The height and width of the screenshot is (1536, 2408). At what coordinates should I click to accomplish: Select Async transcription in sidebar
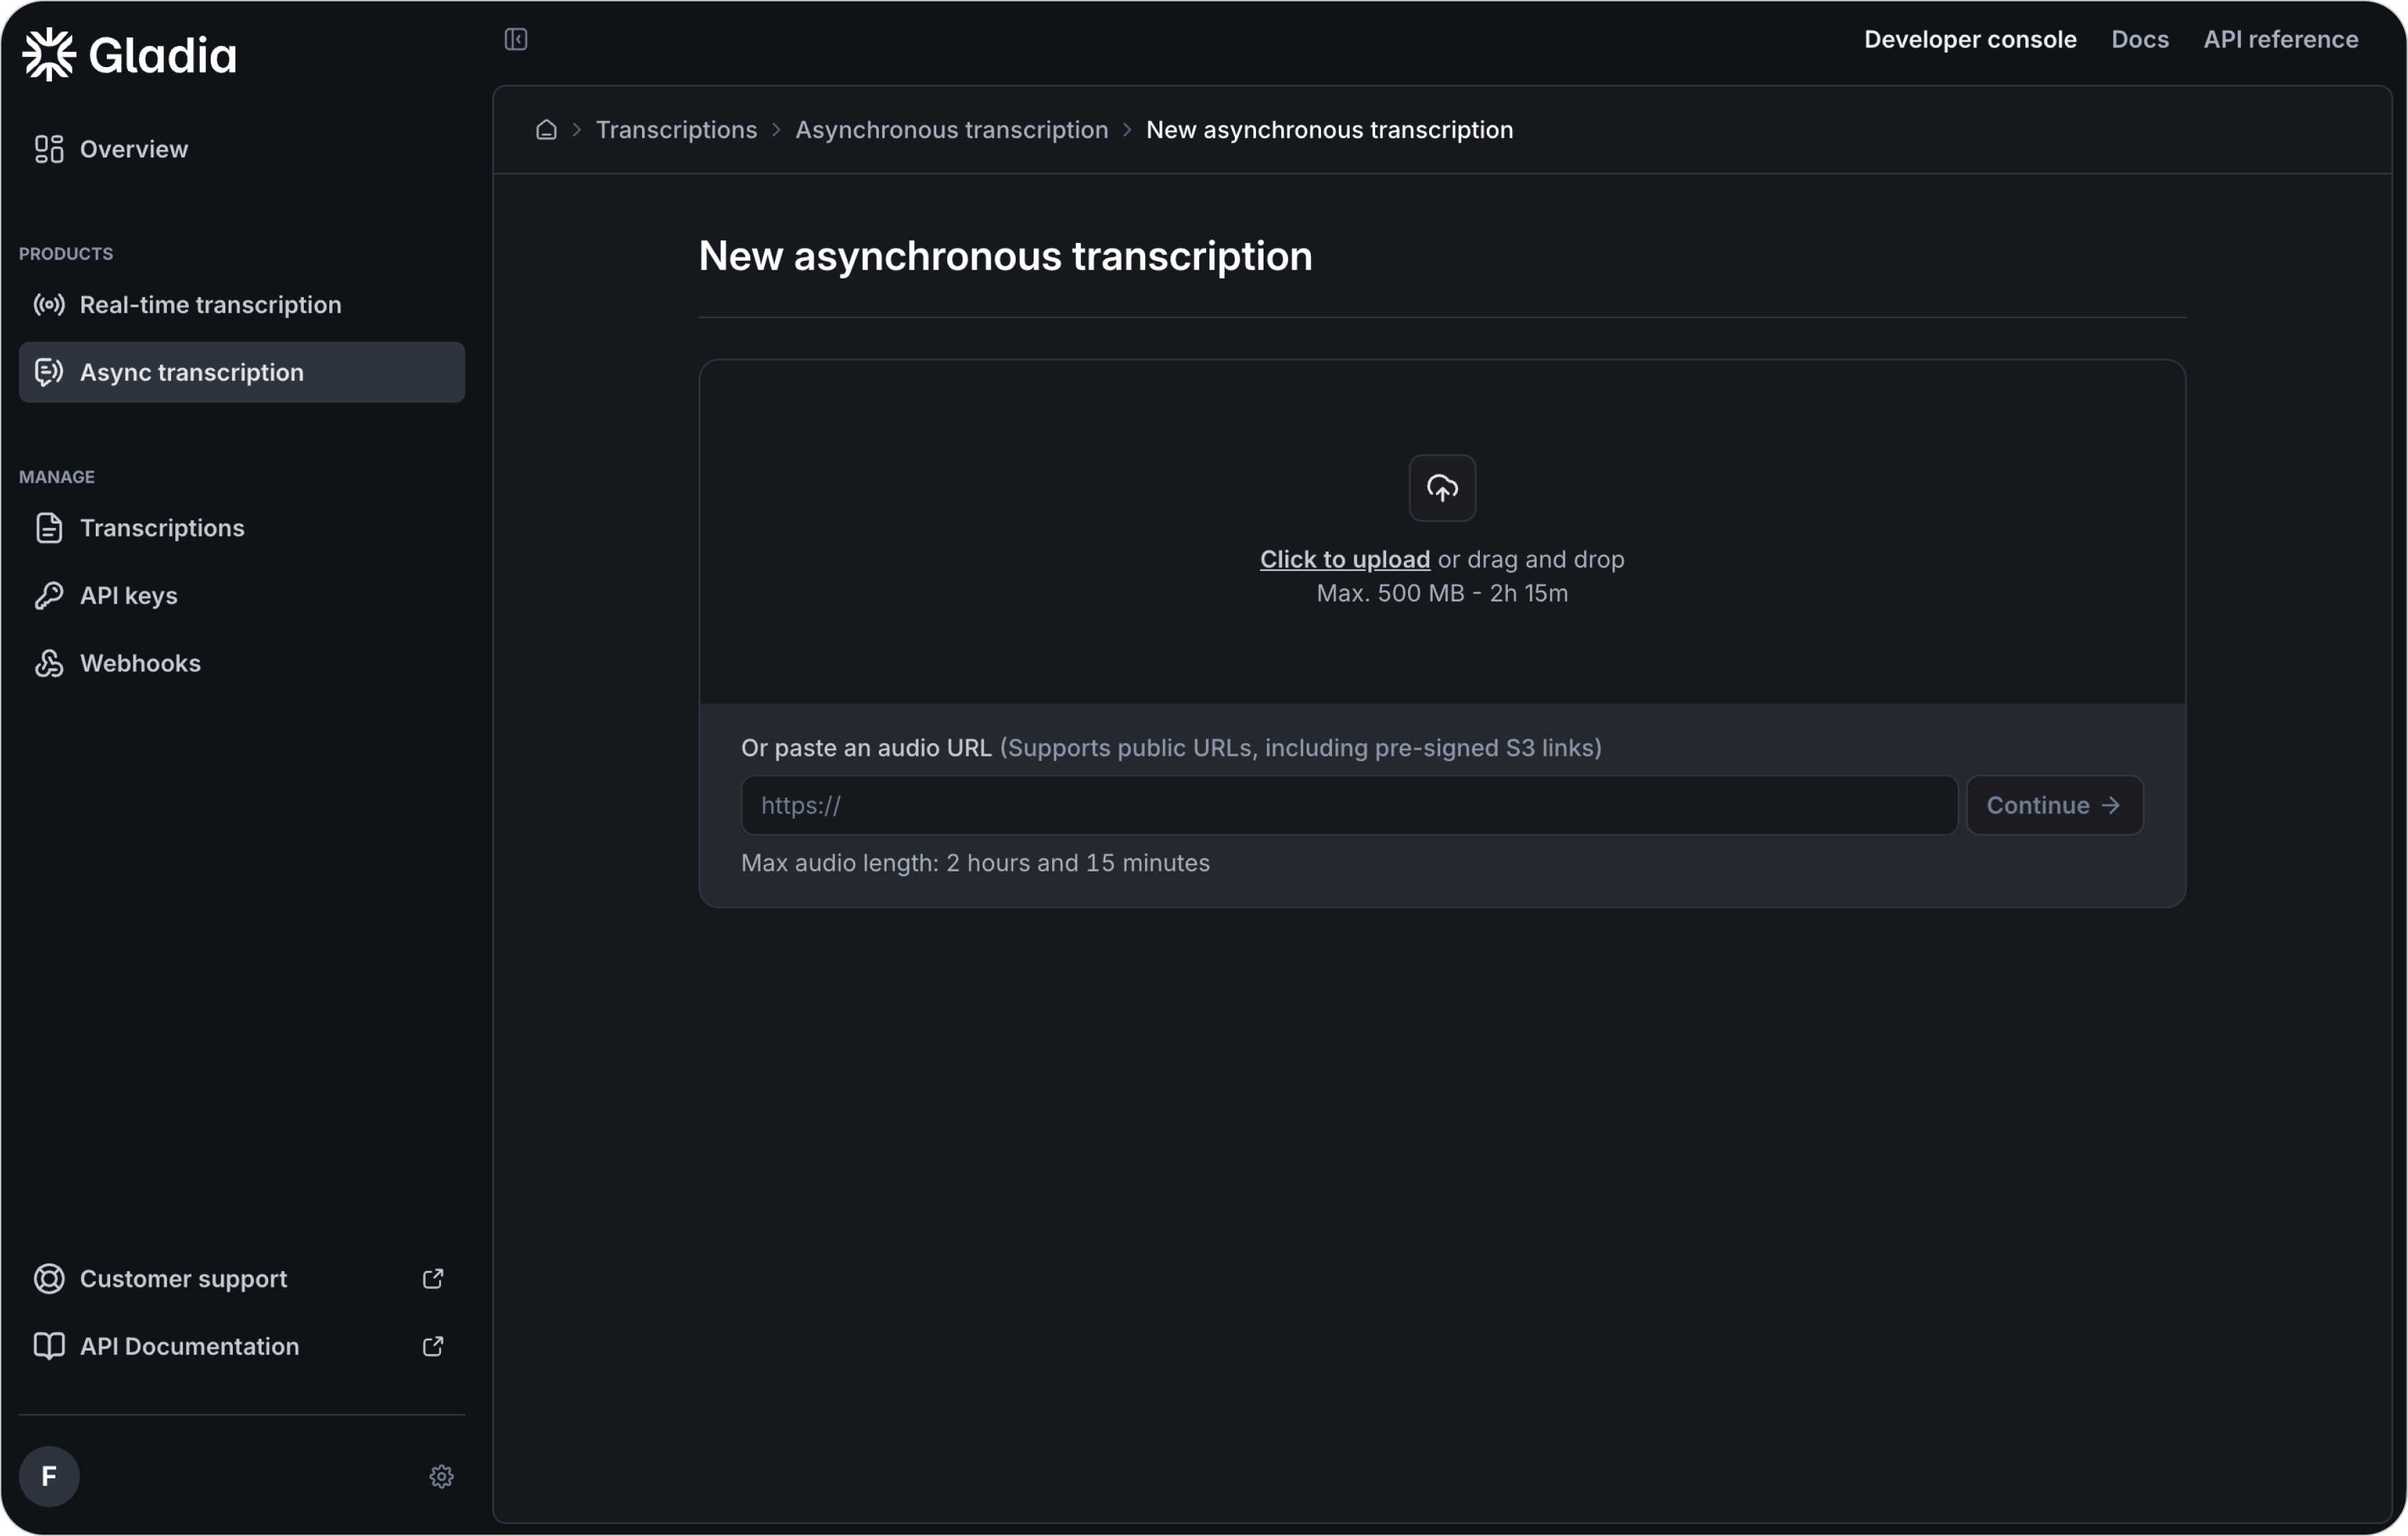click(192, 373)
